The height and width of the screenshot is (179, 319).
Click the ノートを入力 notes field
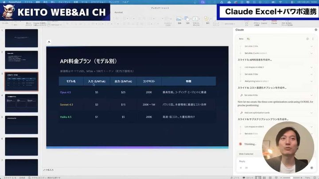48,170
